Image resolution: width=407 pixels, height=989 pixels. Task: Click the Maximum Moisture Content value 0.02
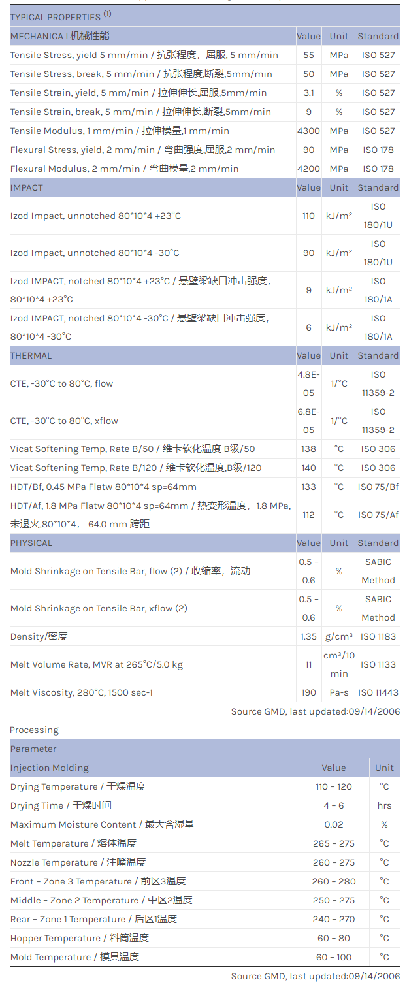[334, 824]
